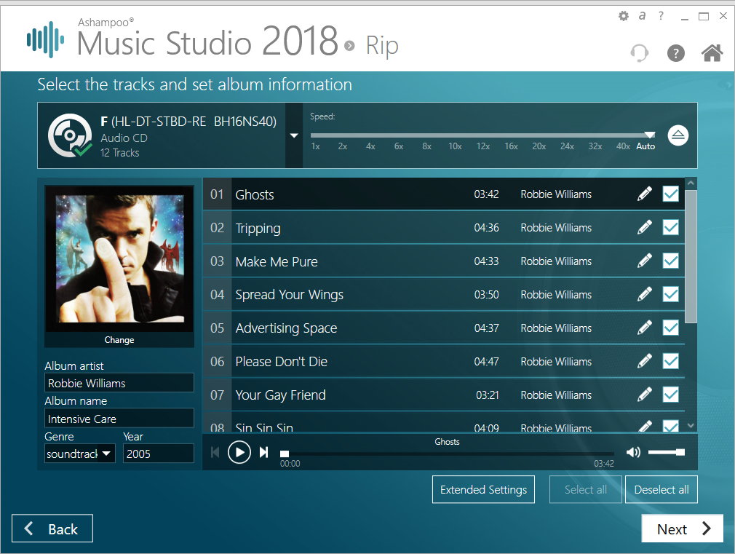
Task: Uncheck the track Tripping
Action: [670, 227]
